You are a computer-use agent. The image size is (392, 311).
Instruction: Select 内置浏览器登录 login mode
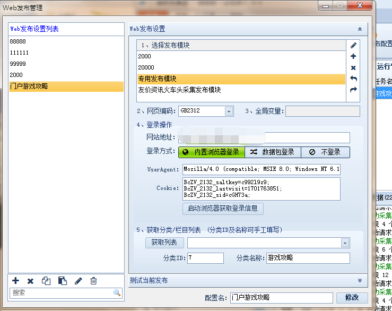click(x=211, y=152)
